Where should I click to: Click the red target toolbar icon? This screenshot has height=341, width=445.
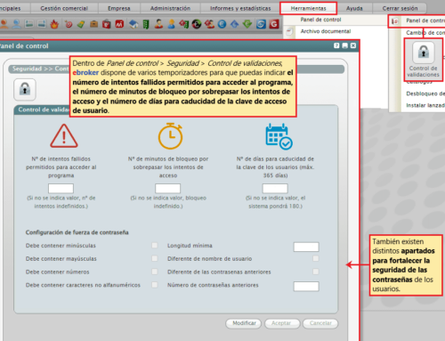click(69, 24)
